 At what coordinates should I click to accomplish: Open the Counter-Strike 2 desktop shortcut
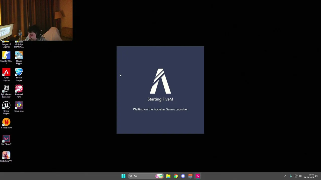point(6,58)
